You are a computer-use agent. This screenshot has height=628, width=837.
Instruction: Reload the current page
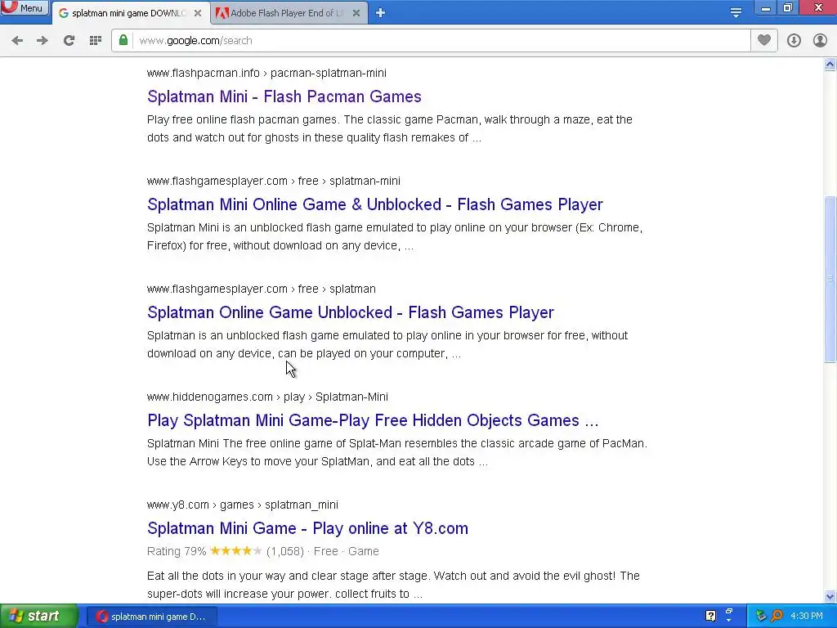coord(69,41)
